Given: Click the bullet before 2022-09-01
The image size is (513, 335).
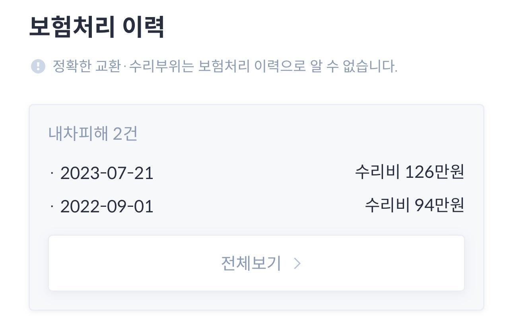Looking at the screenshot, I should click(52, 206).
